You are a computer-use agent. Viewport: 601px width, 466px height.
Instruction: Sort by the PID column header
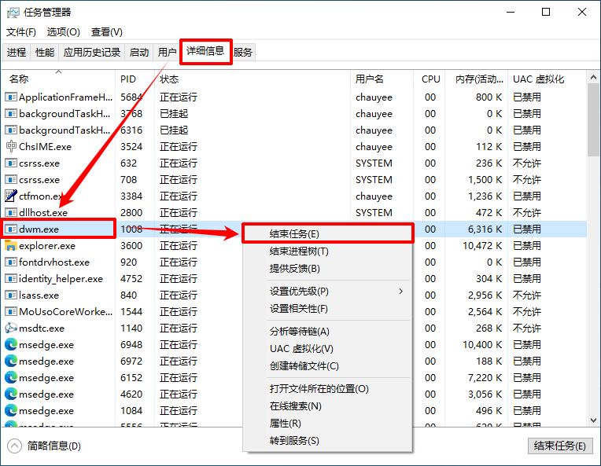click(135, 79)
